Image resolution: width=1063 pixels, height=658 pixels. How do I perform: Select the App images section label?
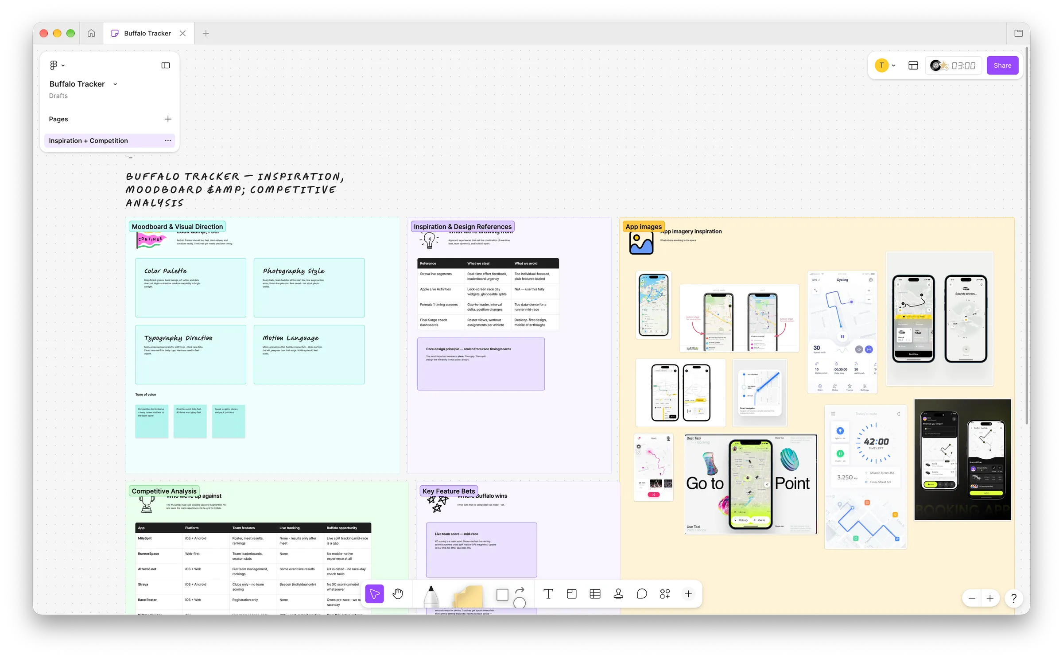point(644,227)
